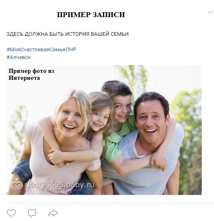Click the usr895605.baby.ru watermark text
214x221 pixels.
[x=60, y=185]
